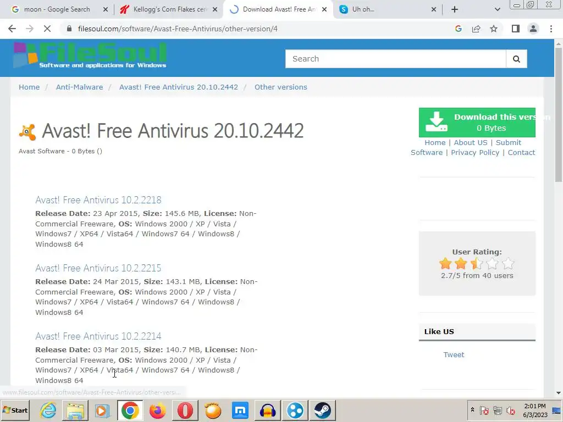Open the Contact link
Viewport: 563px width, 422px height.
coord(521,153)
